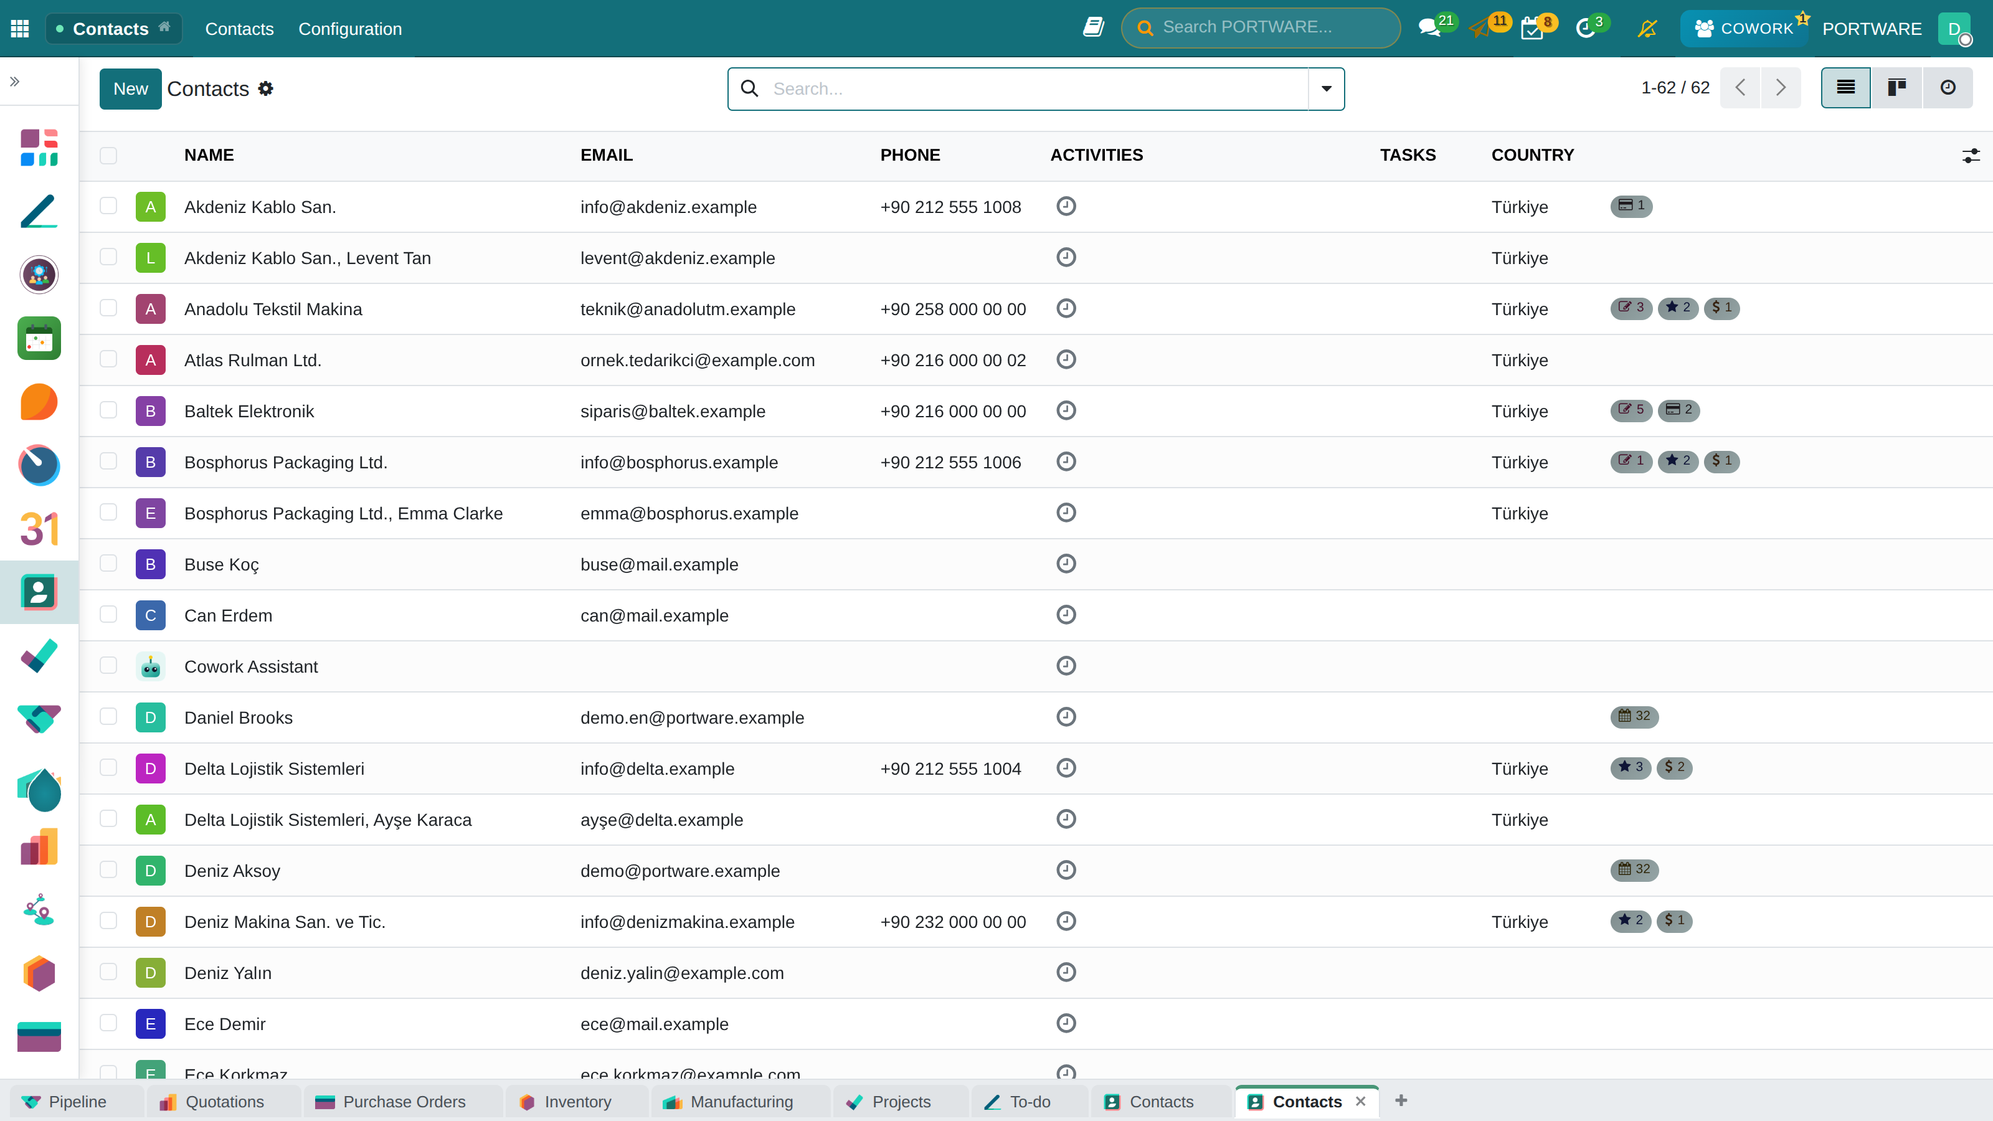Open the Contacts top menu item
The height and width of the screenshot is (1121, 1993).
pyautogui.click(x=239, y=29)
